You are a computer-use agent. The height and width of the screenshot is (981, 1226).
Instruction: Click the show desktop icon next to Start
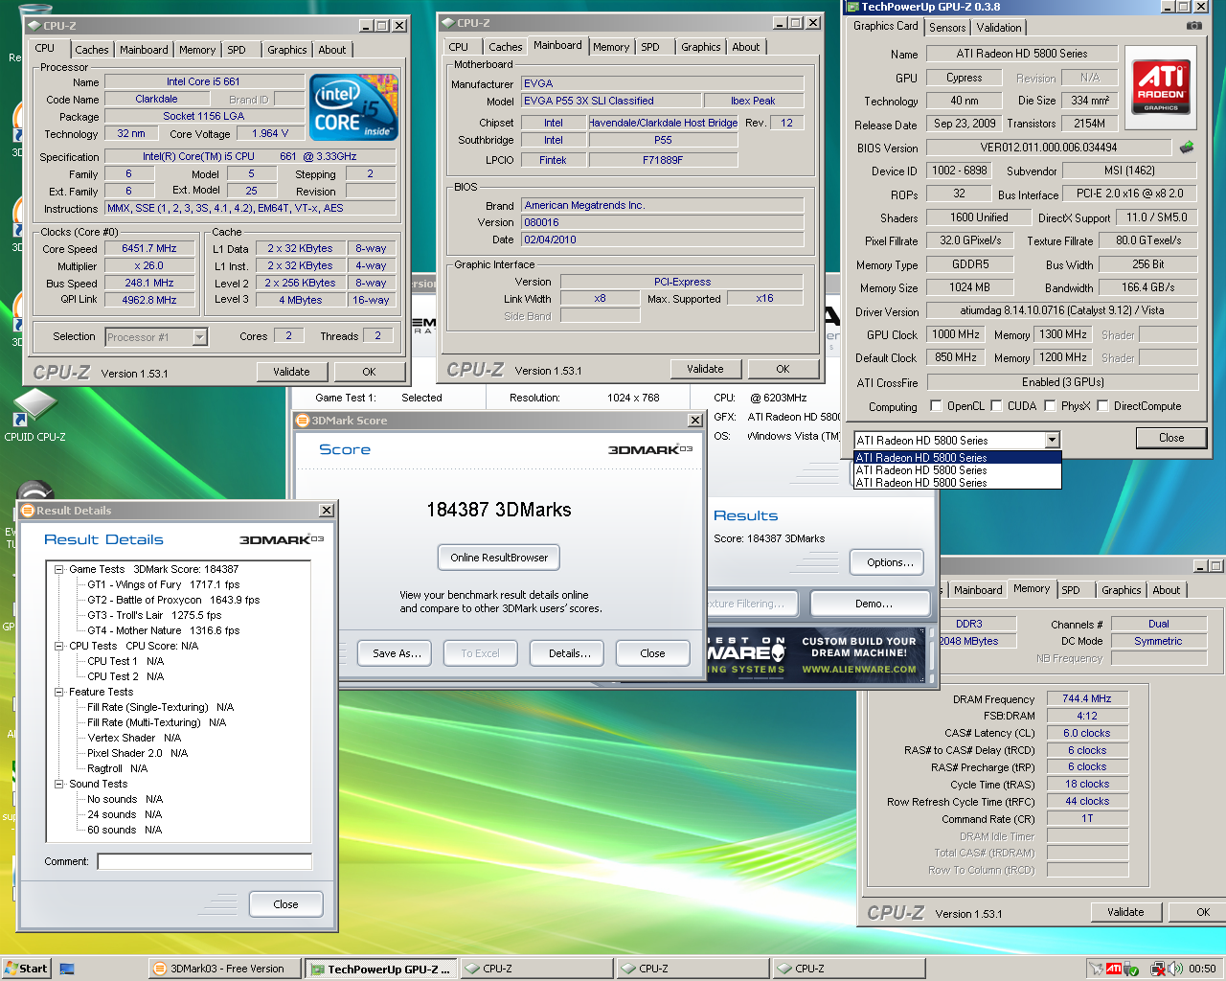(67, 969)
